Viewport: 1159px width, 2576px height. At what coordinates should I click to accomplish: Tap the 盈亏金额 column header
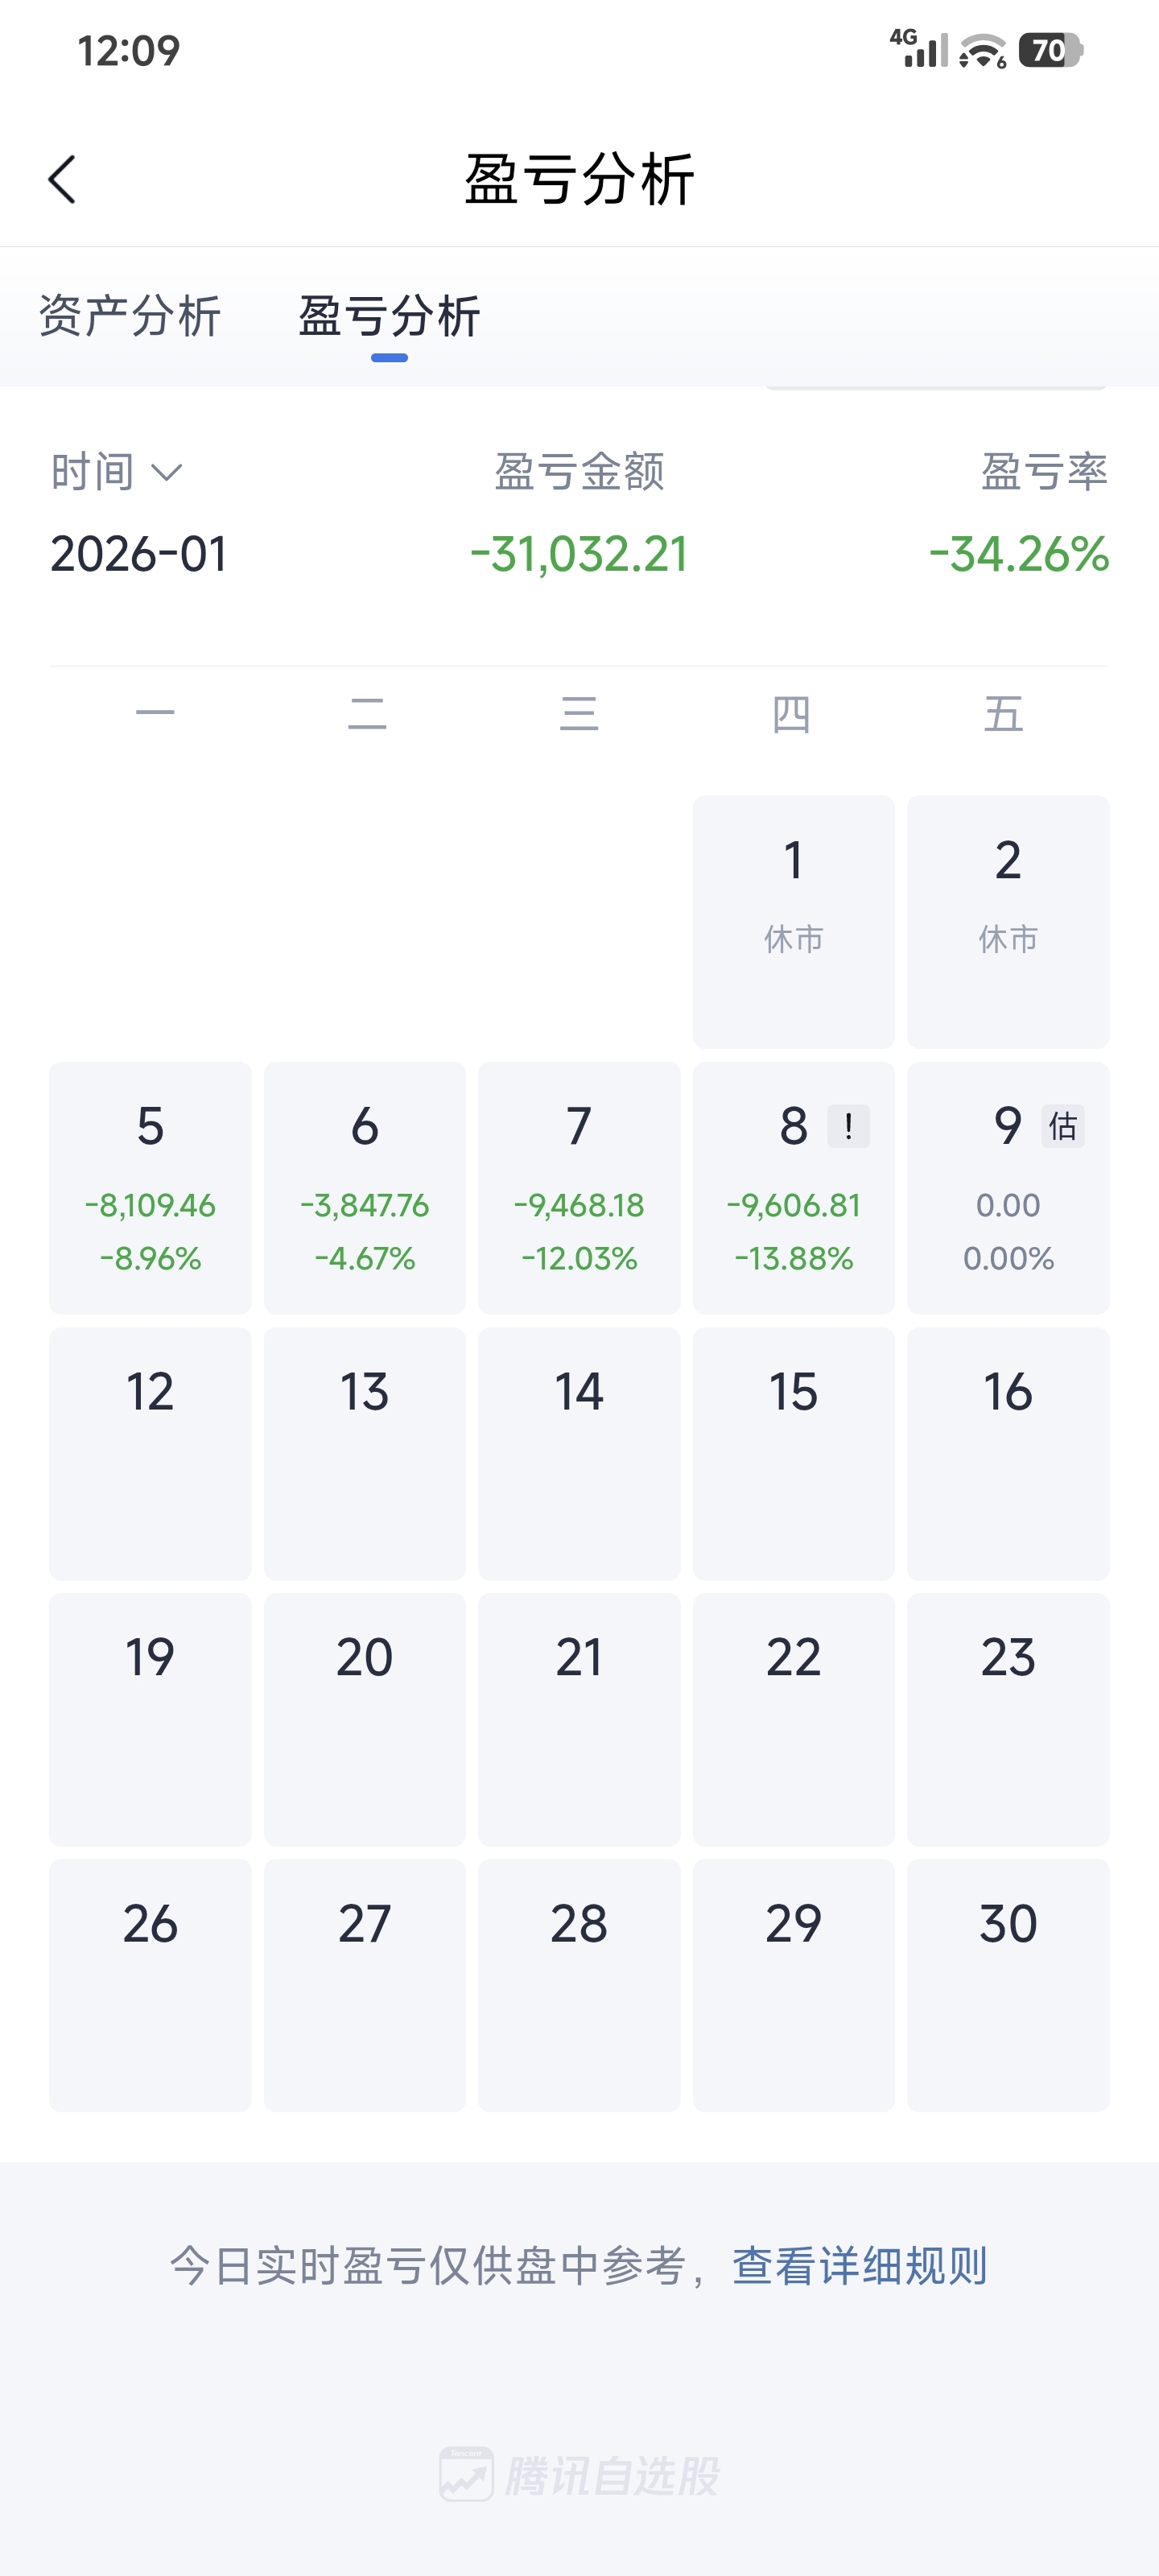click(579, 472)
